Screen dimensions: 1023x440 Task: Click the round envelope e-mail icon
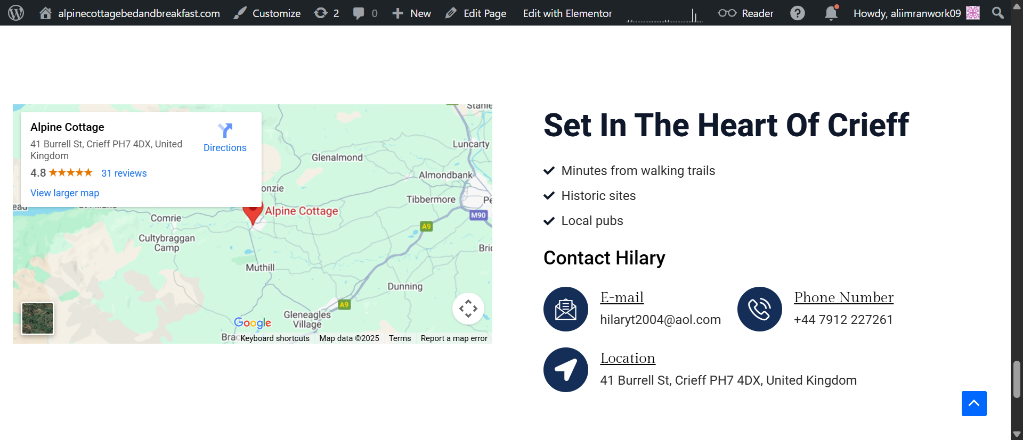pos(565,309)
